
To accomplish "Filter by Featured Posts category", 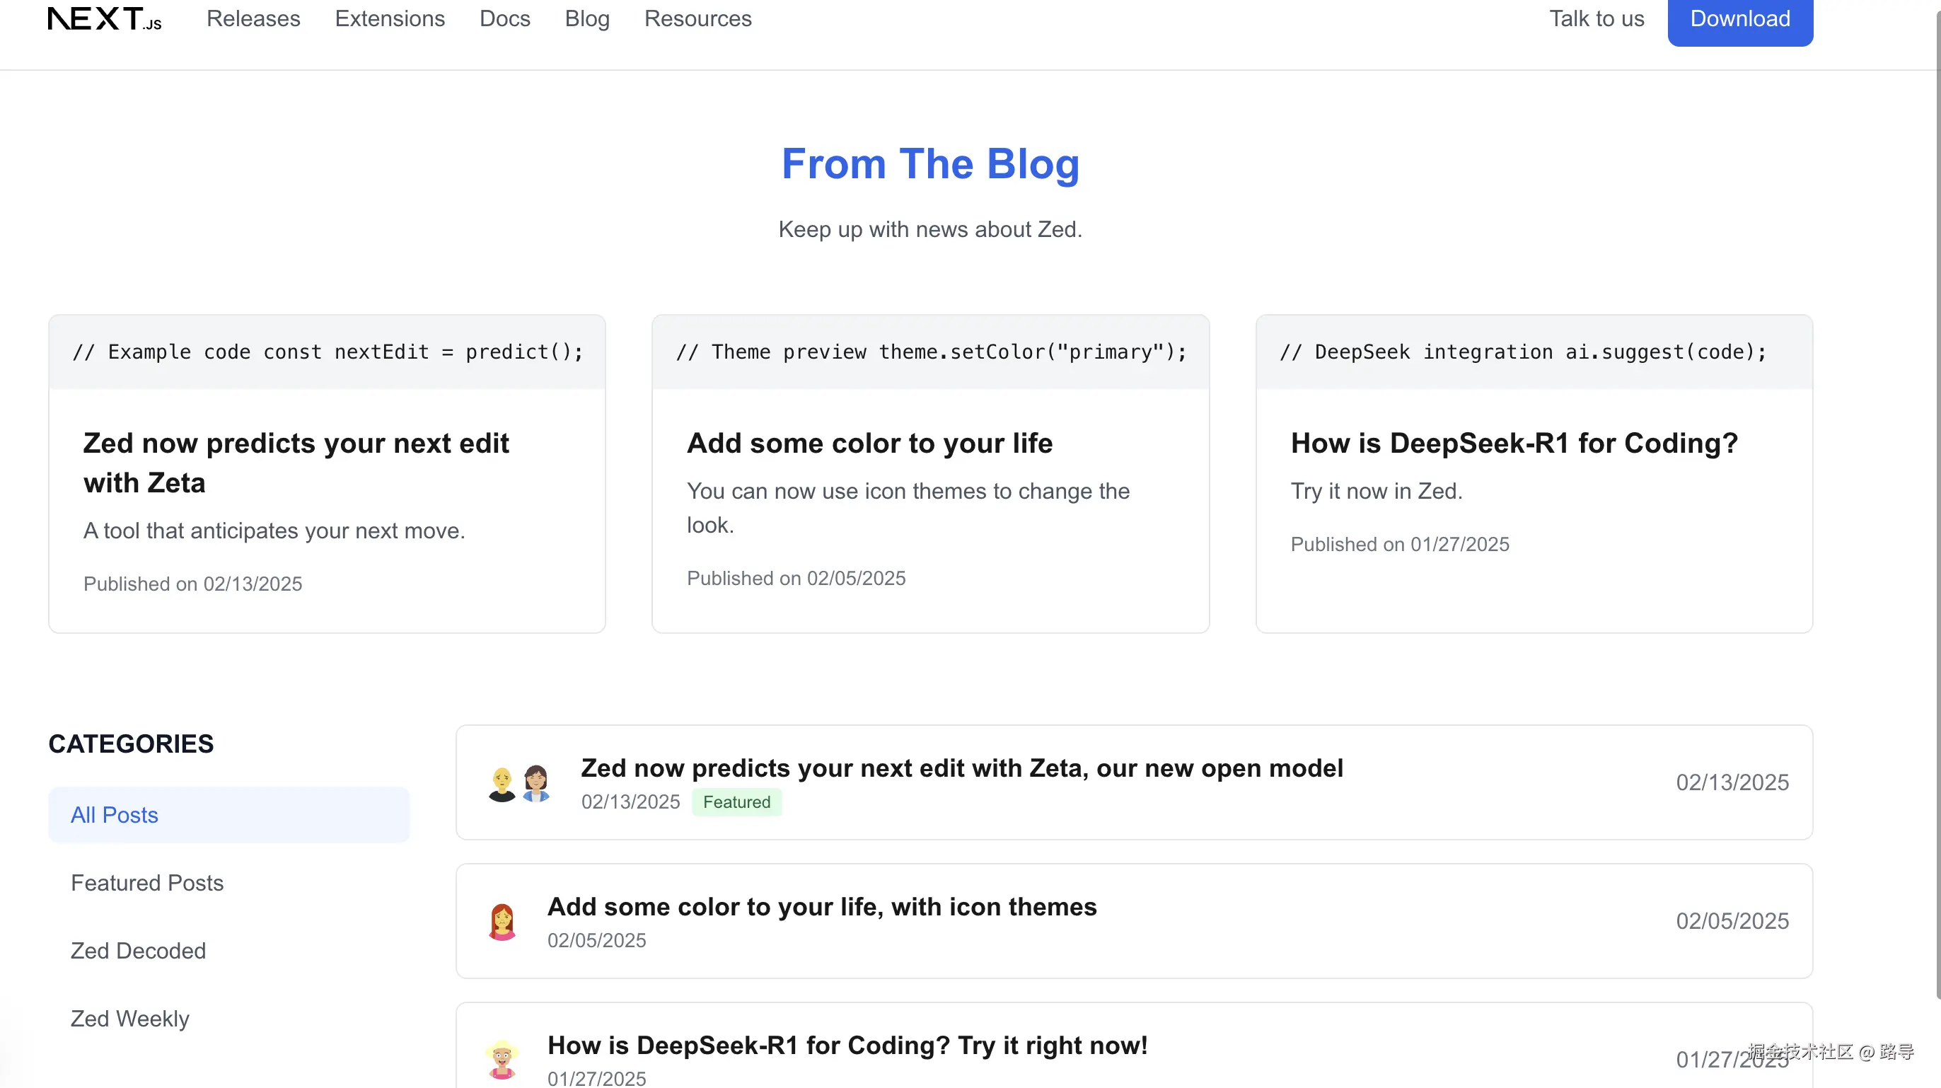I will [x=147, y=882].
